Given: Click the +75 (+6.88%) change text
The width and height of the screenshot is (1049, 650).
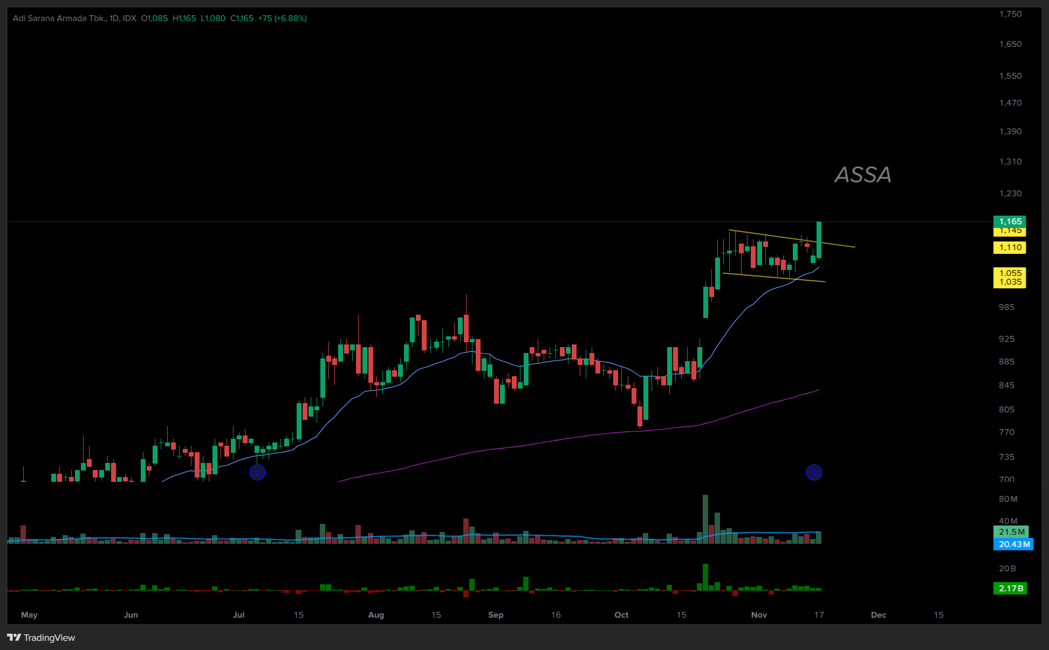Looking at the screenshot, I should (x=282, y=18).
